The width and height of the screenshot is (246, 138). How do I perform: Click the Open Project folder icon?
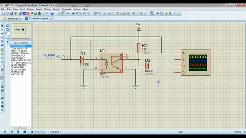[7, 13]
